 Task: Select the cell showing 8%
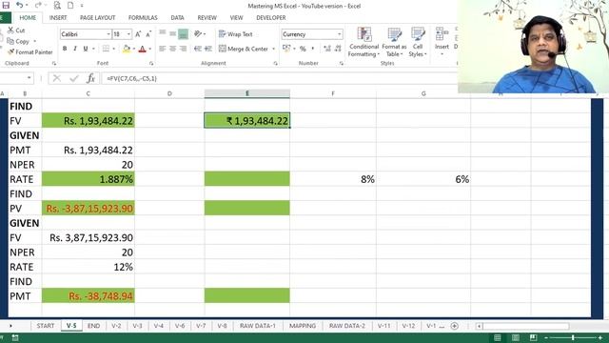333,179
